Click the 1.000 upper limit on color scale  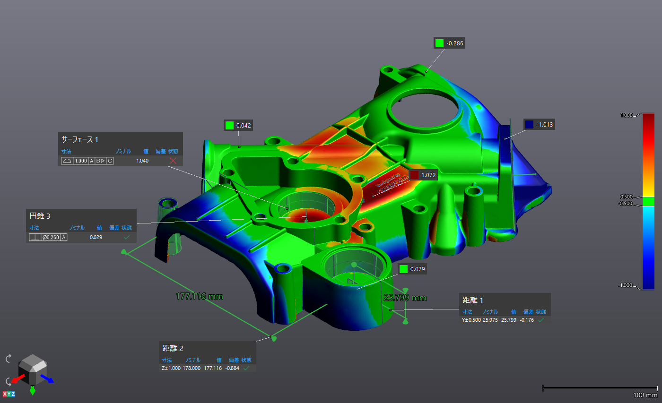[627, 115]
